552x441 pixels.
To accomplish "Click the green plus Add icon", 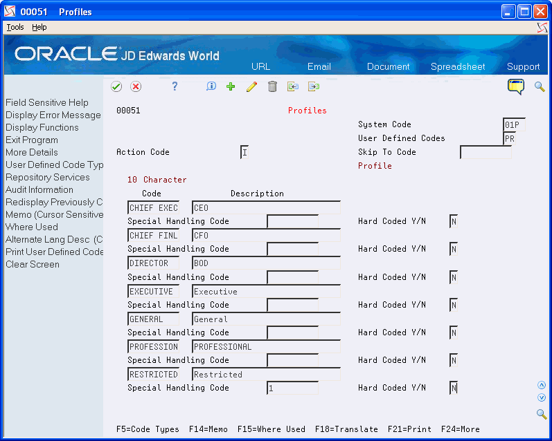I will pyautogui.click(x=231, y=86).
